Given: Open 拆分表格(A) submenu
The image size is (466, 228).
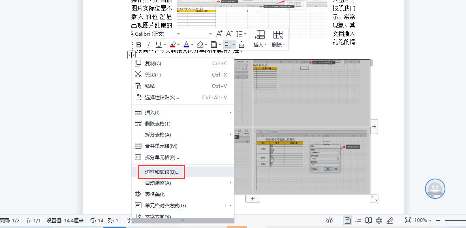Looking at the screenshot, I should click(183, 135).
